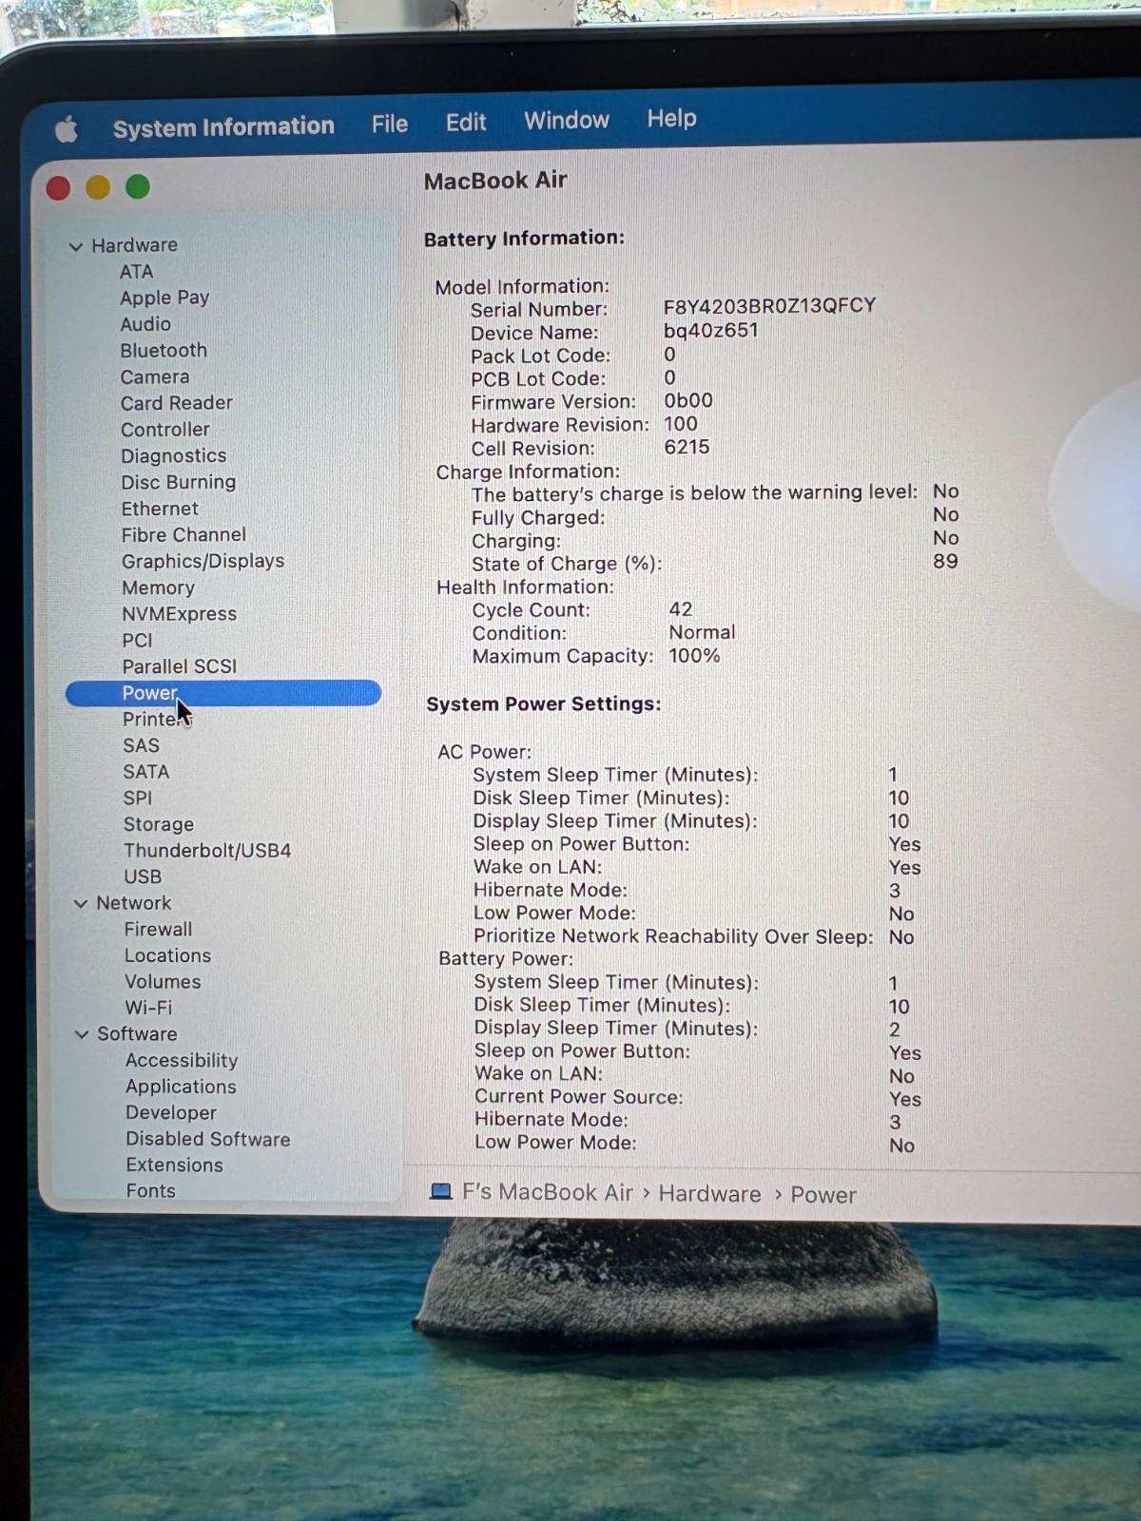The height and width of the screenshot is (1521, 1141).
Task: Select Developer under Software
Action: point(171,1112)
